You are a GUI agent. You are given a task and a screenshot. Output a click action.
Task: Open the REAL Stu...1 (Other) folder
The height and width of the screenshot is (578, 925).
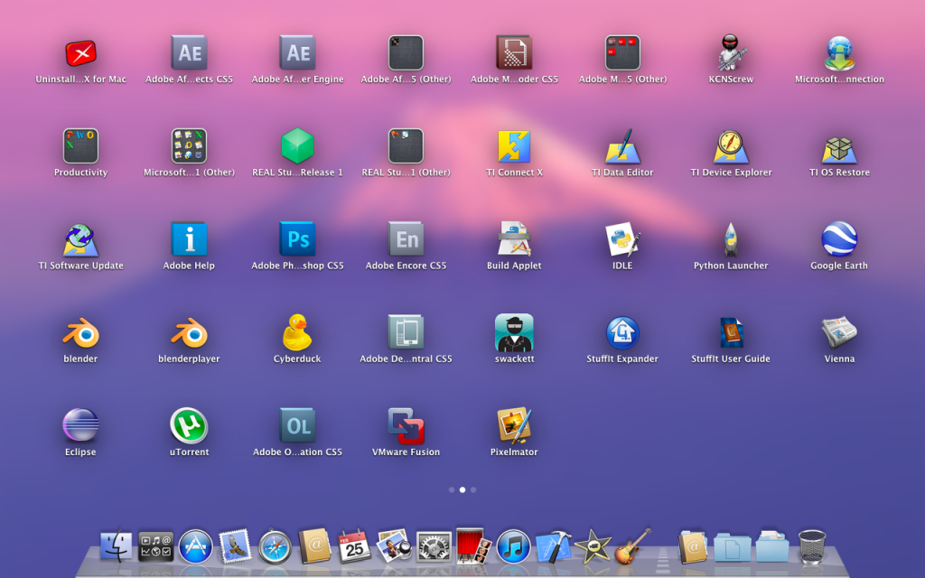coord(406,145)
